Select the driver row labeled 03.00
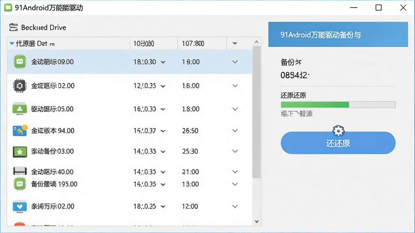 click(130, 151)
